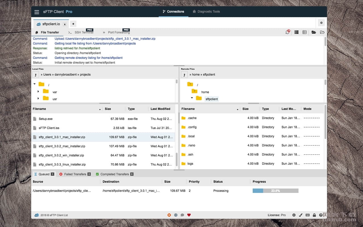
Task: Click the outlined open folder toolbar icon
Action: [322, 32]
